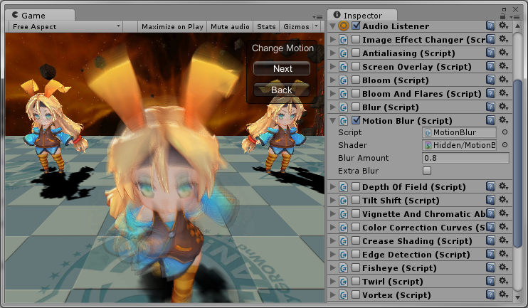
Task: Toggle Stats overlay
Action: point(266,26)
